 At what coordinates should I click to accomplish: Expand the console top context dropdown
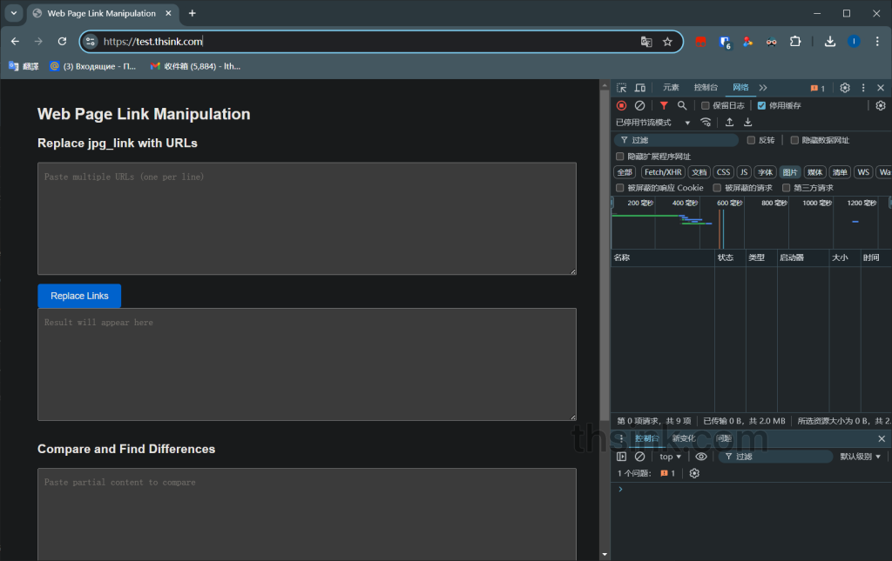pyautogui.click(x=670, y=457)
